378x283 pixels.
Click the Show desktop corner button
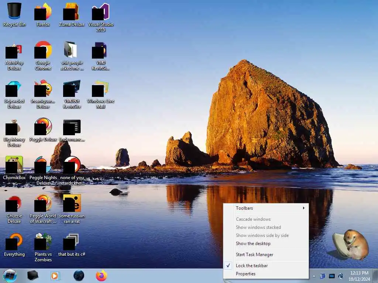point(375,276)
